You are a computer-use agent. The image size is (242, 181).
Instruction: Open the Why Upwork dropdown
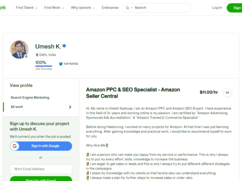click(x=83, y=8)
